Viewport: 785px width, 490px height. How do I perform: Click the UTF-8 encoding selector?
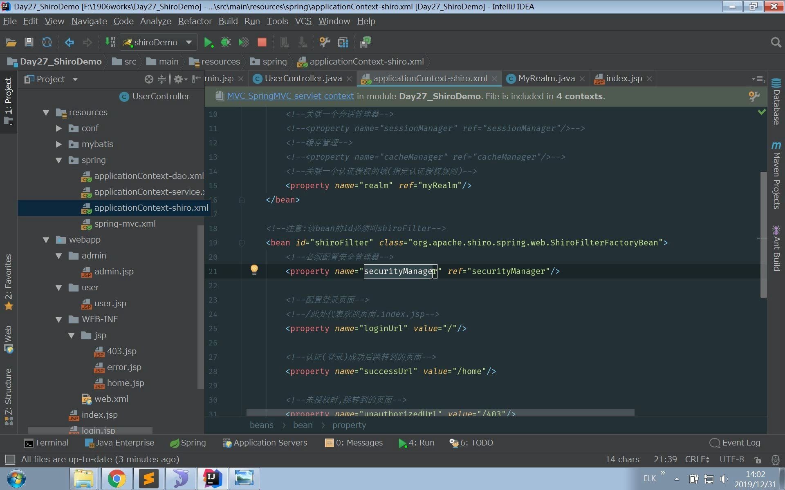pyautogui.click(x=731, y=459)
